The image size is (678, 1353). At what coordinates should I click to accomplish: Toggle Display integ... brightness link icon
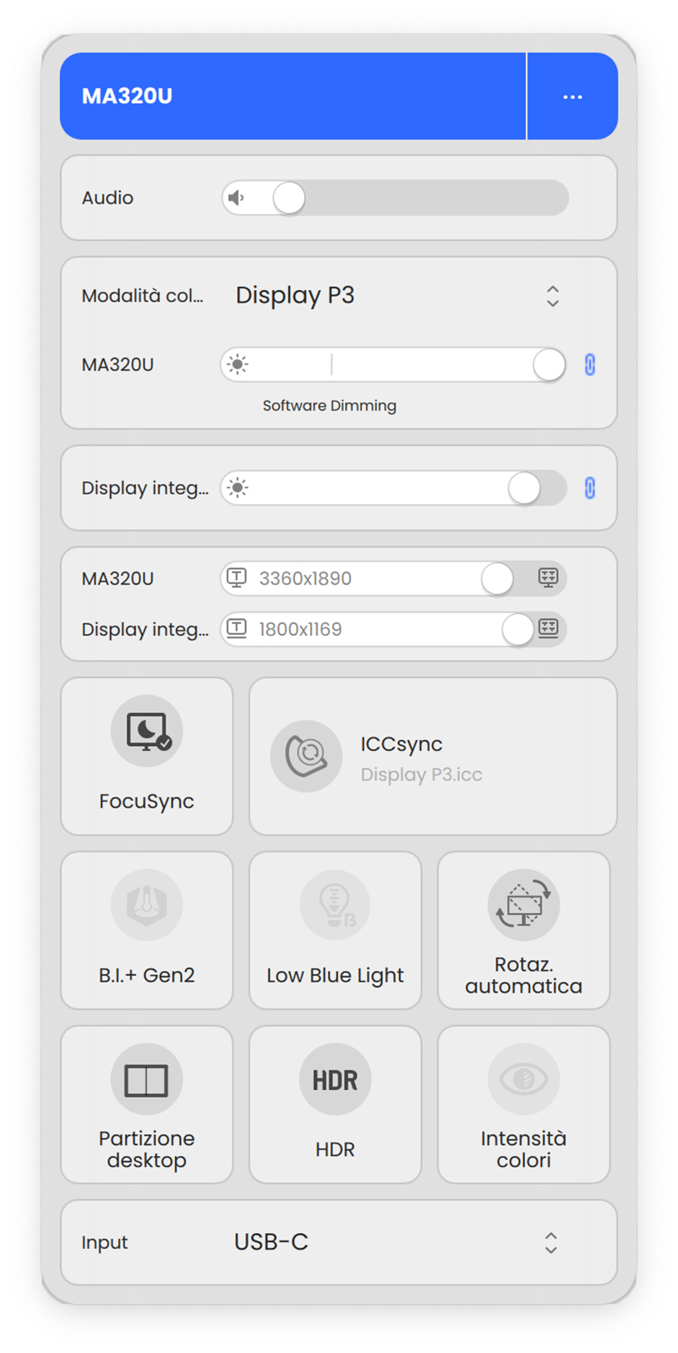(590, 488)
